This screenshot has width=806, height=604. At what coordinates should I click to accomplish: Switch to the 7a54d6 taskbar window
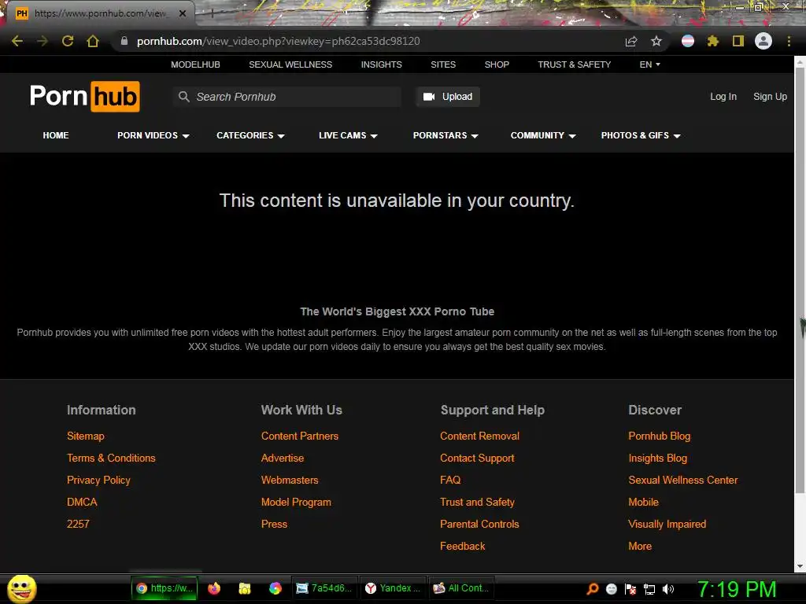324,588
